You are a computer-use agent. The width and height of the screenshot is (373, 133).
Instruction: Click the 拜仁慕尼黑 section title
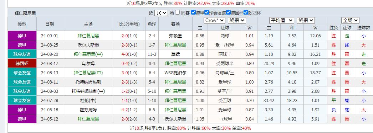pyautogui.click(x=25, y=13)
